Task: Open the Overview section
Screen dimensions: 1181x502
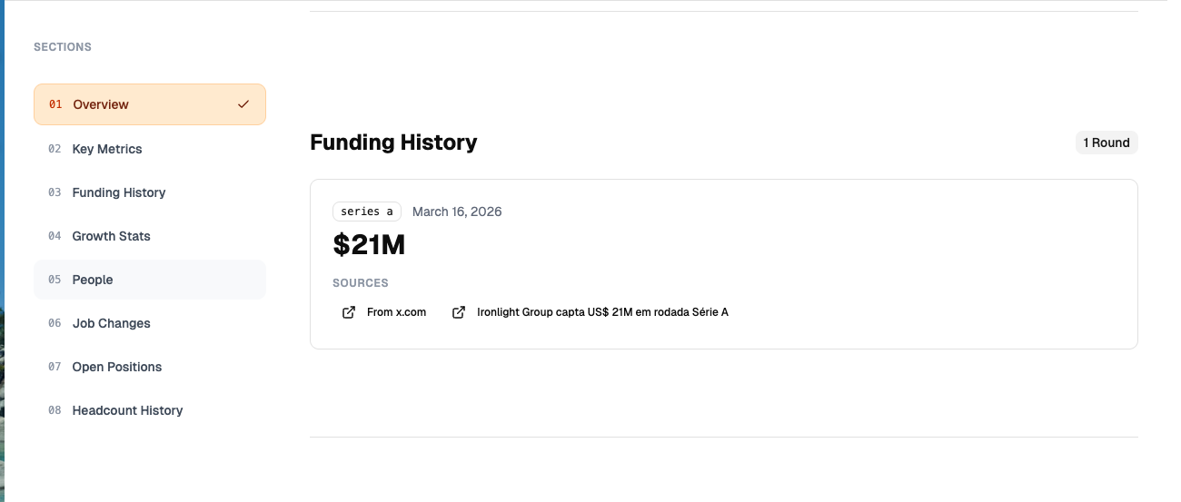Action: (x=101, y=104)
